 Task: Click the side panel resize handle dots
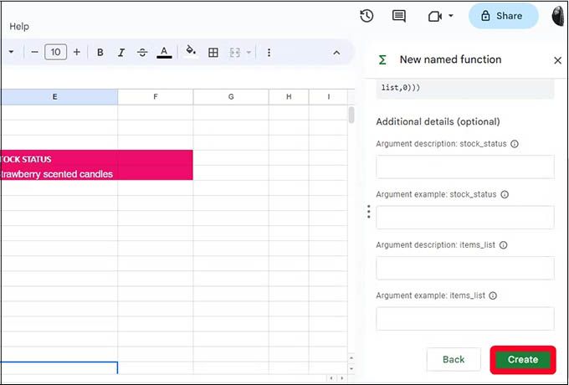[x=369, y=212]
